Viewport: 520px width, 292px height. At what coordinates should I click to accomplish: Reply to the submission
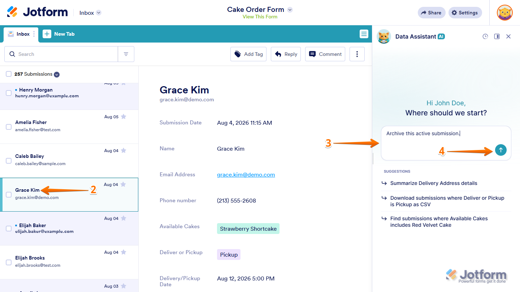pyautogui.click(x=286, y=54)
